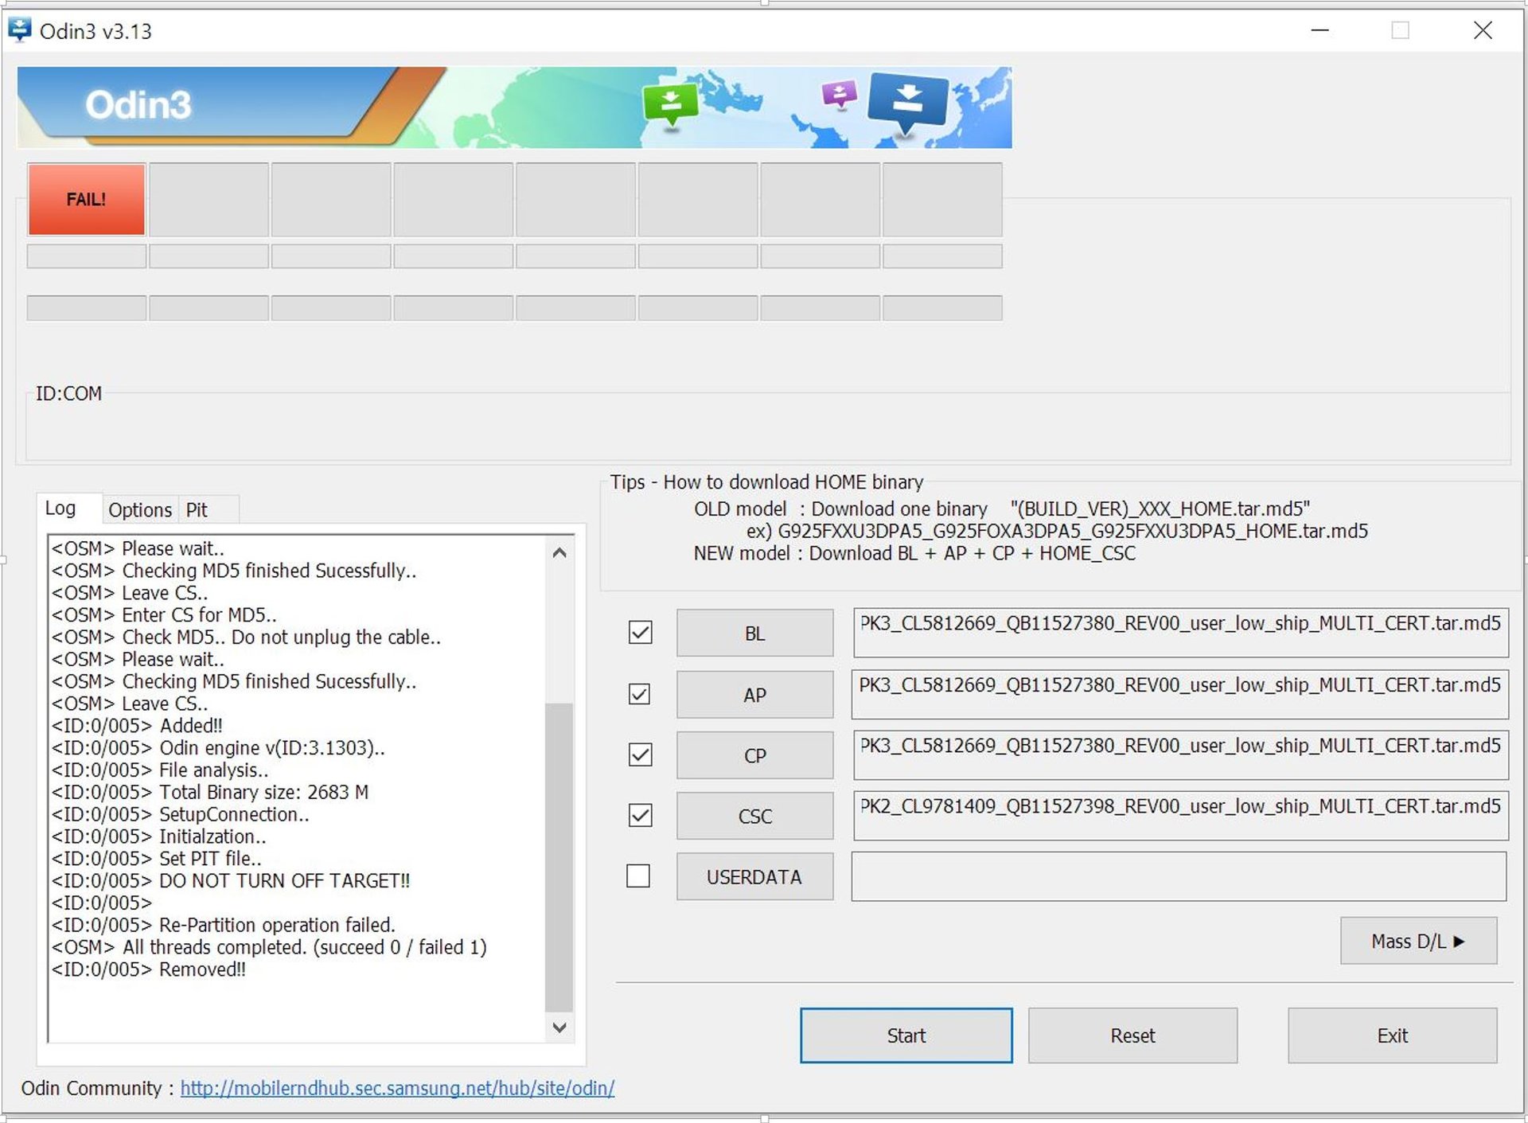Image resolution: width=1528 pixels, height=1123 pixels.
Task: Click the Odin3 app icon in title bar
Action: (19, 30)
